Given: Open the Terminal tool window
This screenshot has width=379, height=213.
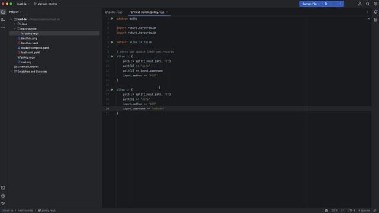Looking at the screenshot, I should point(3,188).
